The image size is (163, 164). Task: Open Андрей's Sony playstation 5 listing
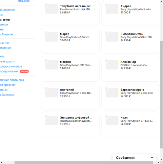point(131,13)
